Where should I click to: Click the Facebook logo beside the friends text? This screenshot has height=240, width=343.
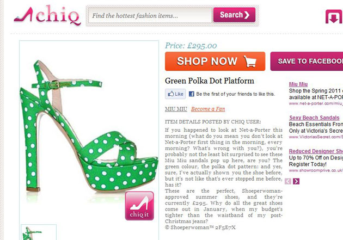[x=192, y=94]
